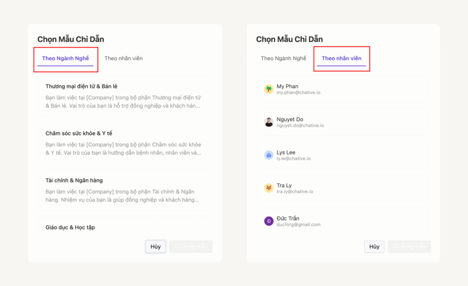Select Giáo dục & Học tập template
Screen dimensions: 468x286
(124, 227)
